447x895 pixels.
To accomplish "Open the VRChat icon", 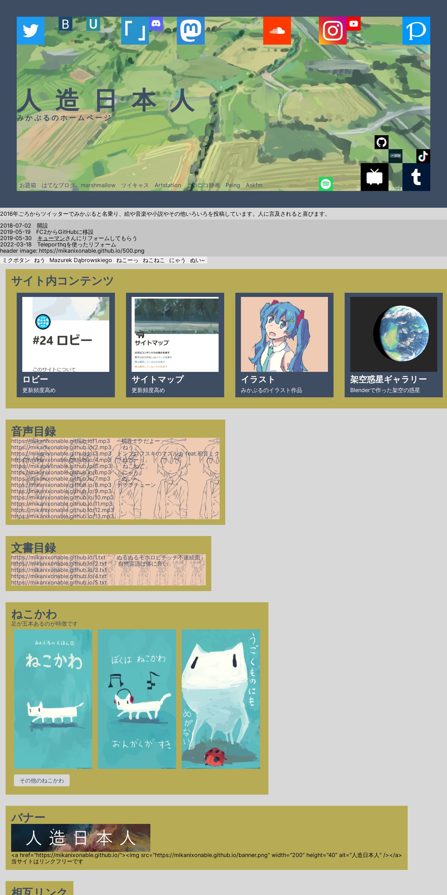I will tap(395, 156).
